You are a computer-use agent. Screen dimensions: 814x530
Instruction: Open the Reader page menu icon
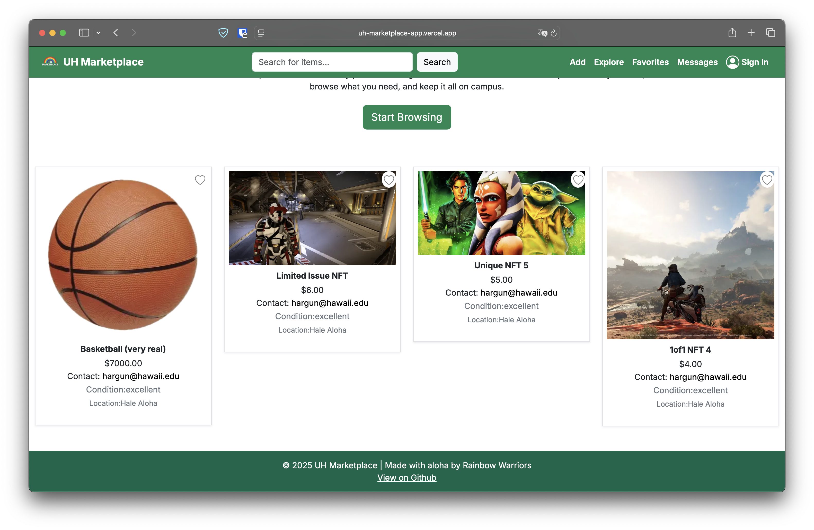pos(261,33)
